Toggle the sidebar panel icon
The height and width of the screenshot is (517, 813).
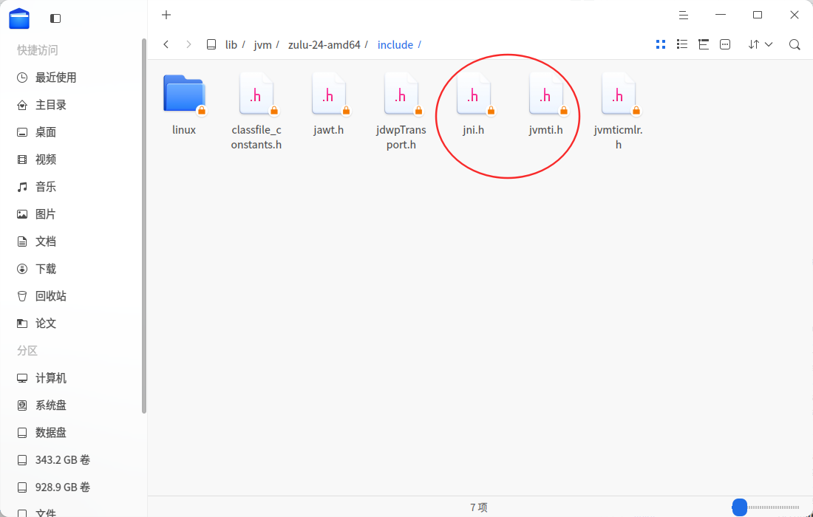pyautogui.click(x=55, y=18)
